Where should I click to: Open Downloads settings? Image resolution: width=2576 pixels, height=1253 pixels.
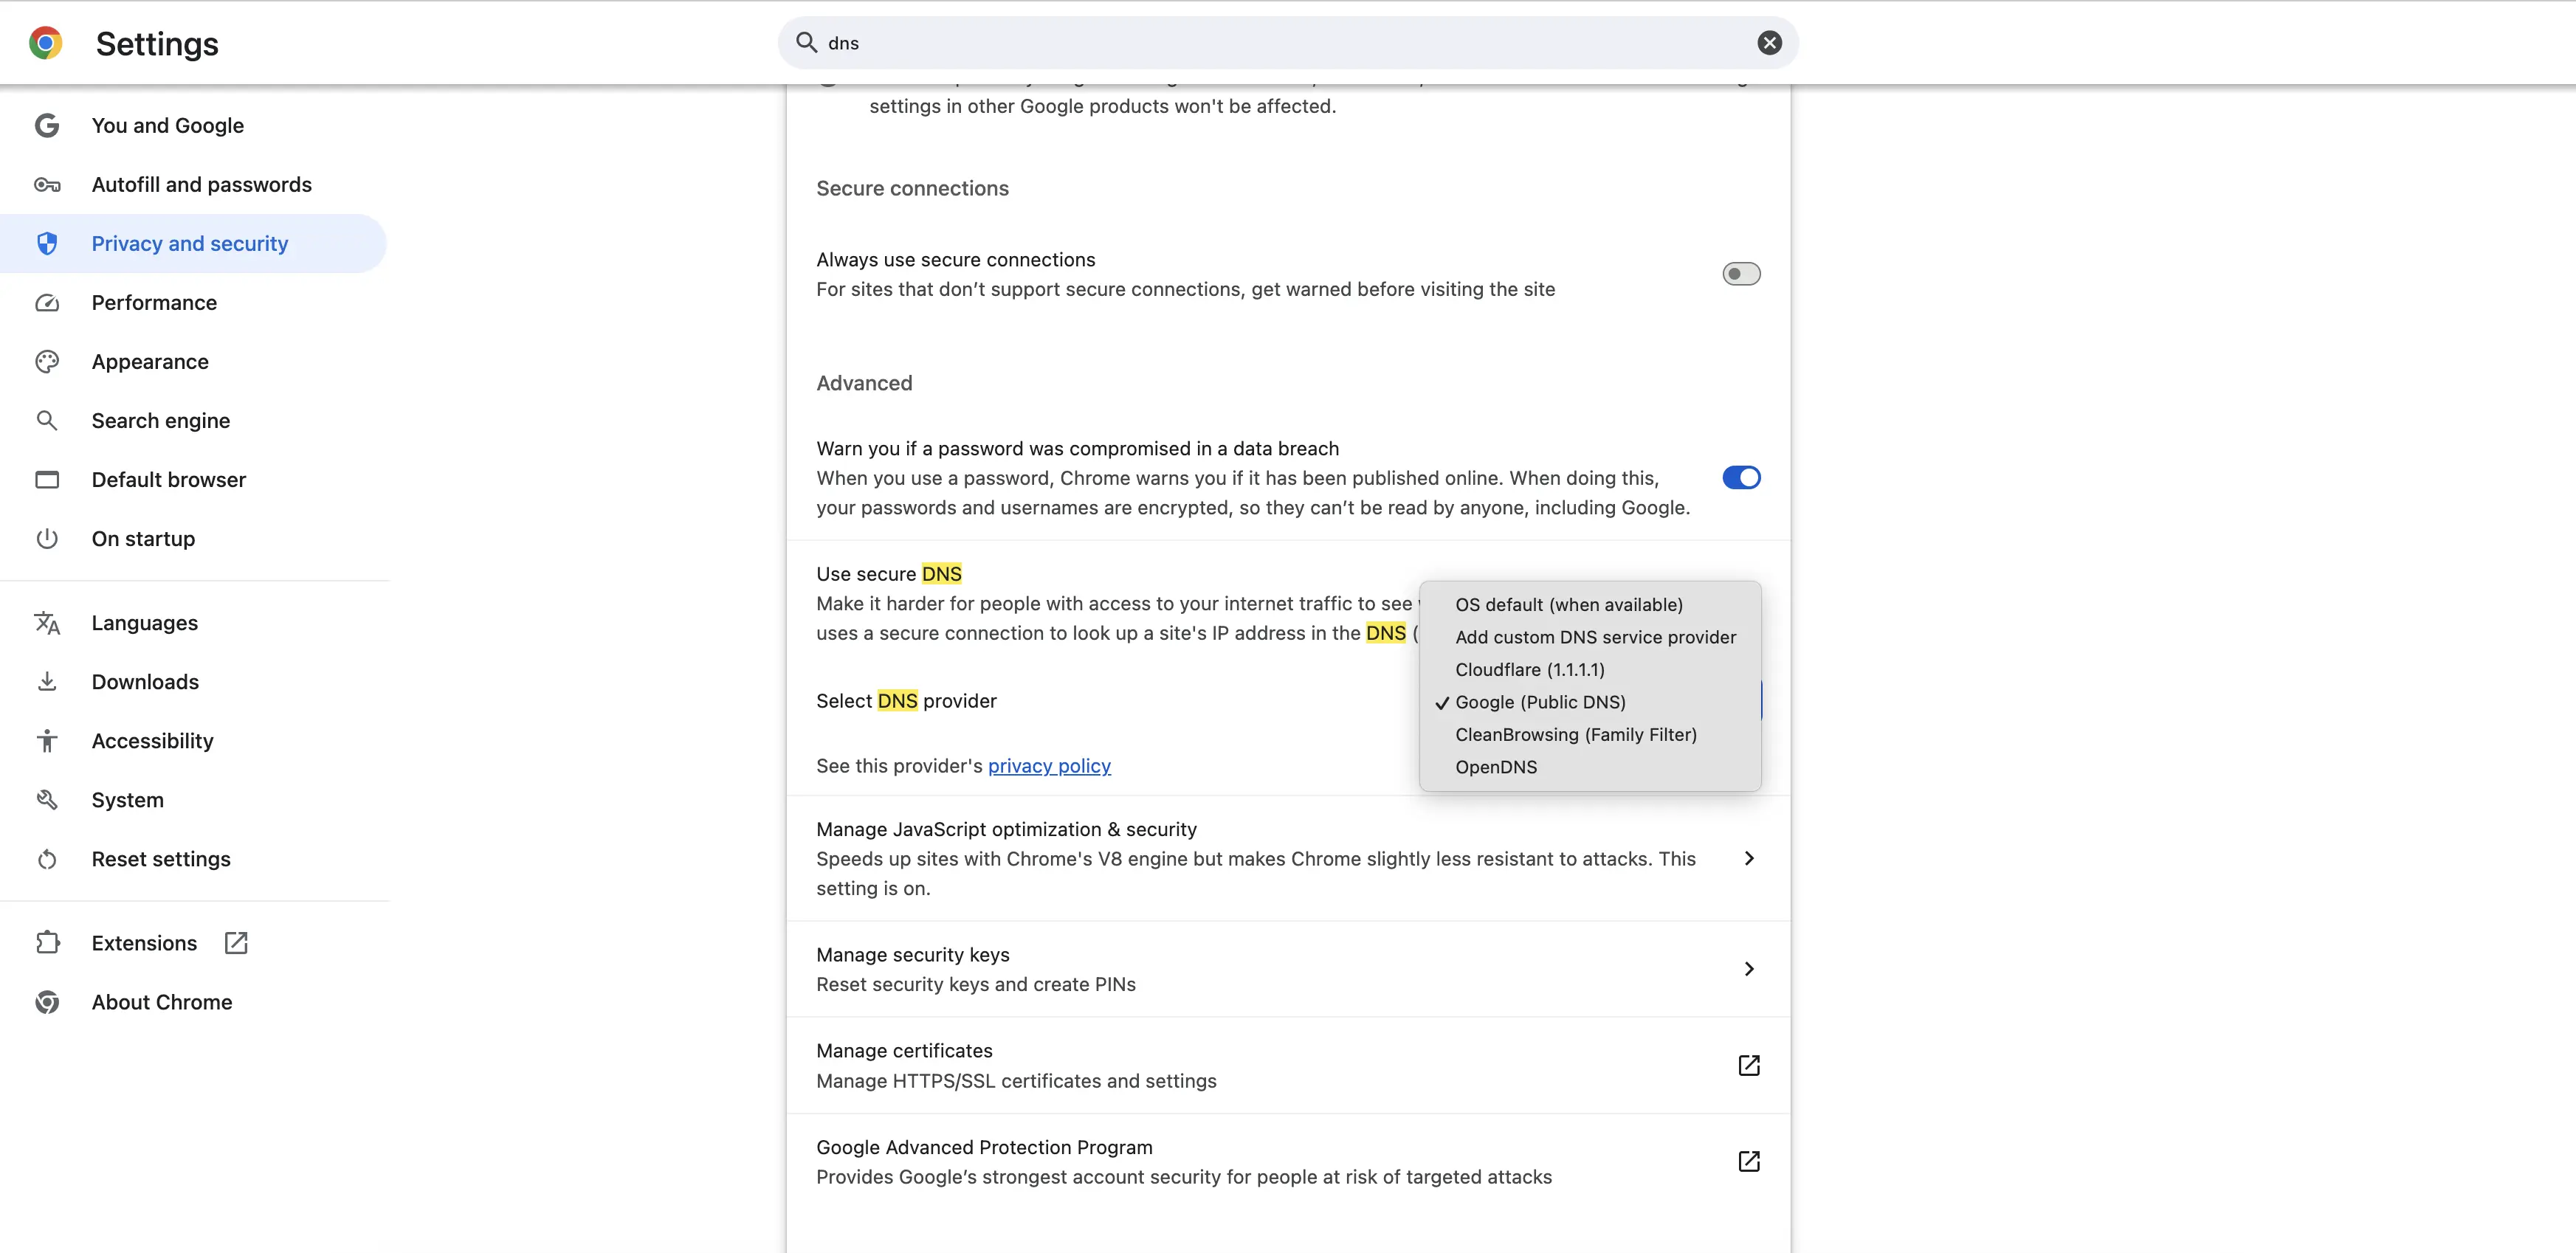193,682
